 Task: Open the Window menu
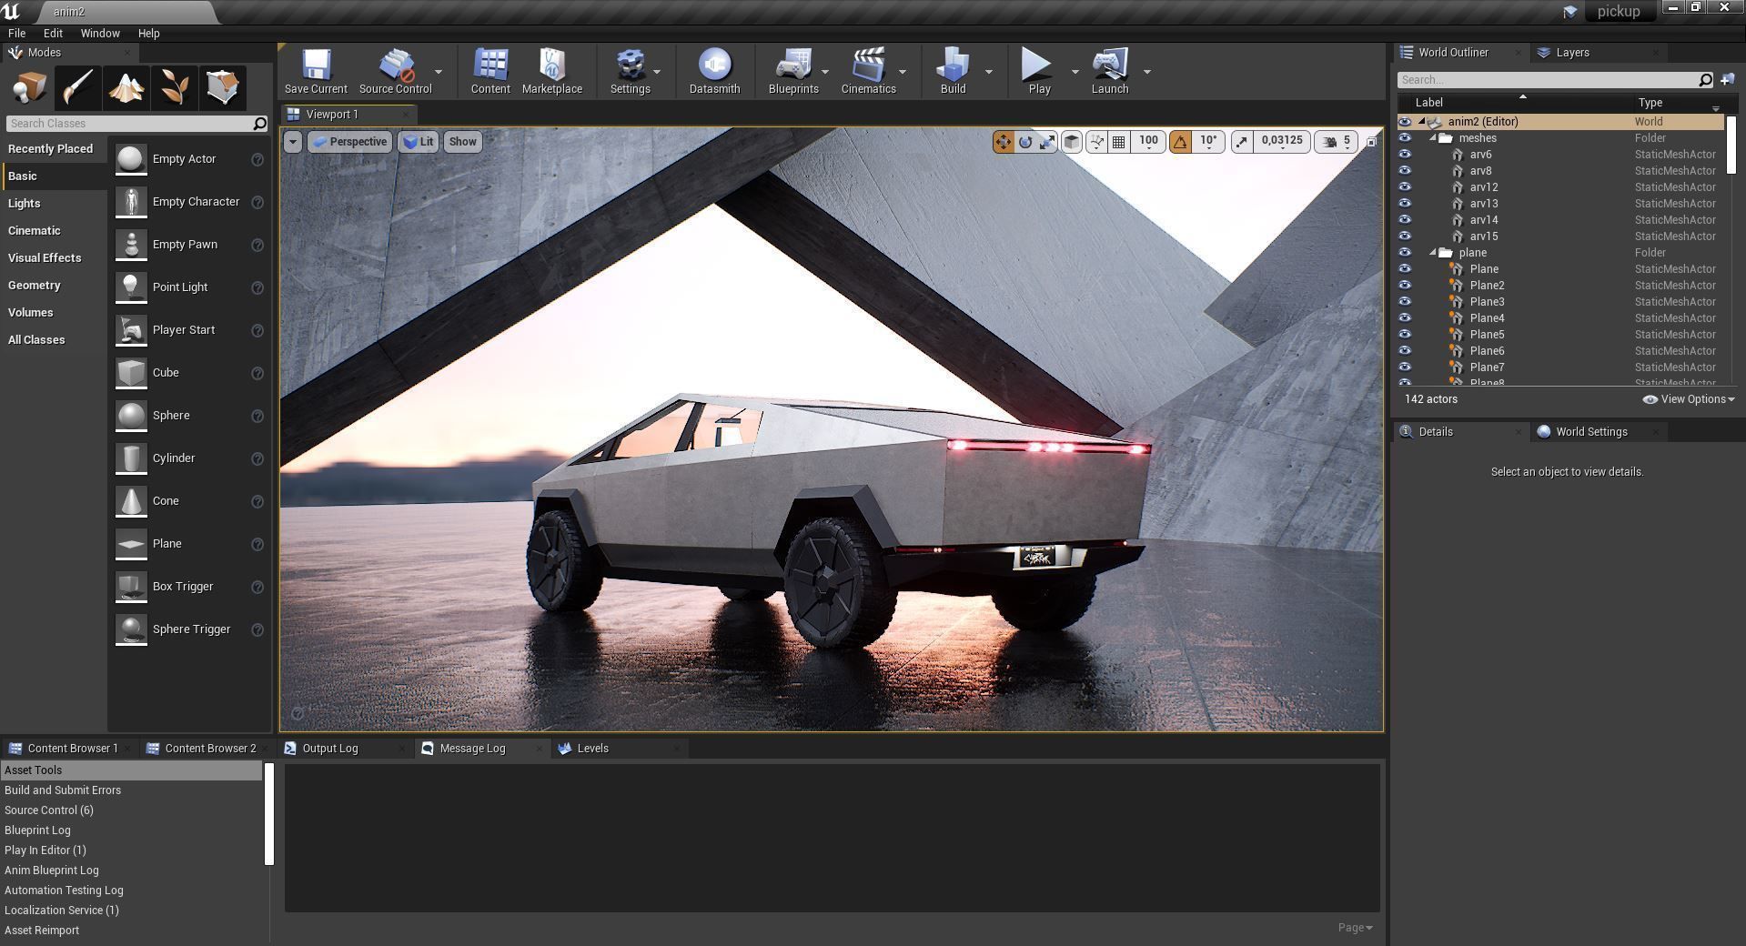(100, 33)
